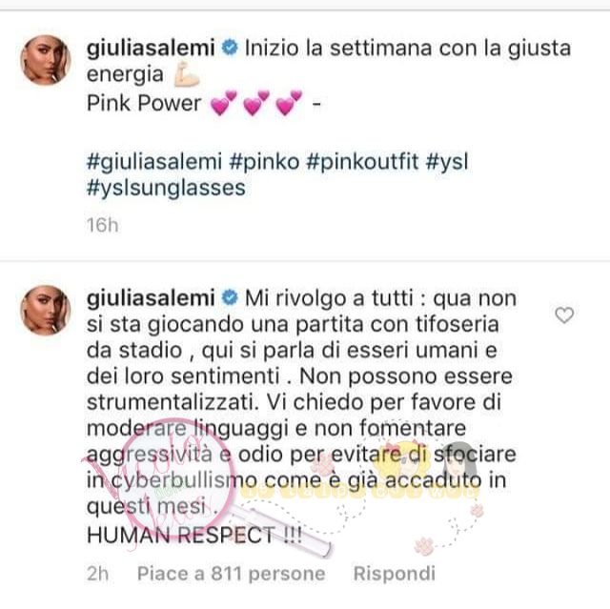Open the #giuliasalemi hashtag

(x=154, y=162)
